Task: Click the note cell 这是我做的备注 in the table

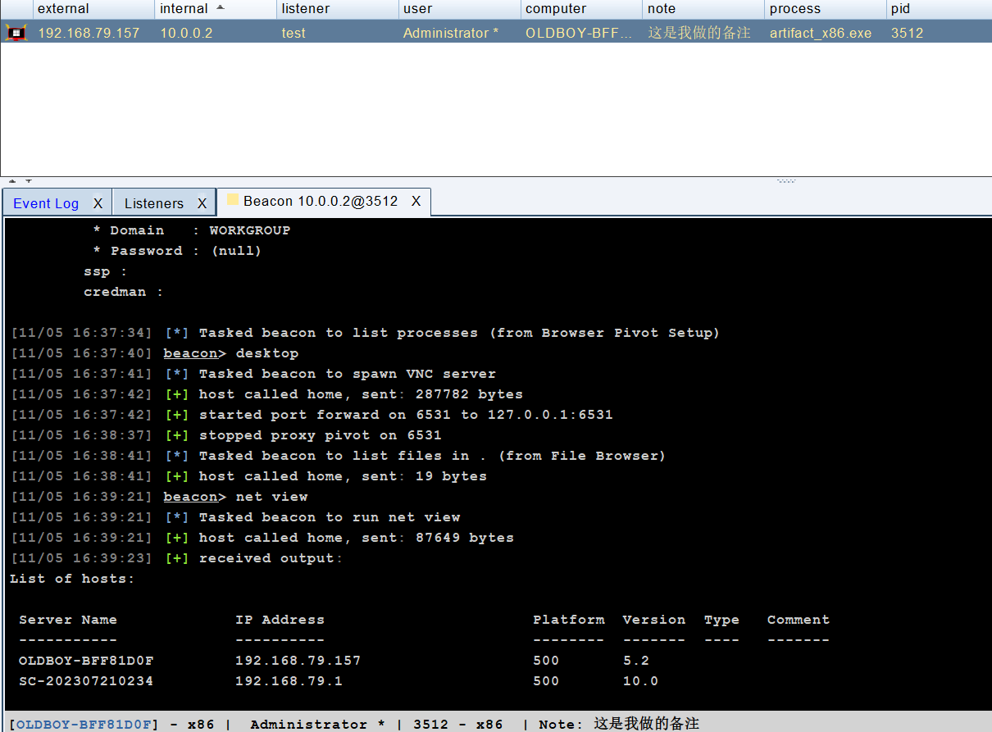Action: pyautogui.click(x=699, y=33)
